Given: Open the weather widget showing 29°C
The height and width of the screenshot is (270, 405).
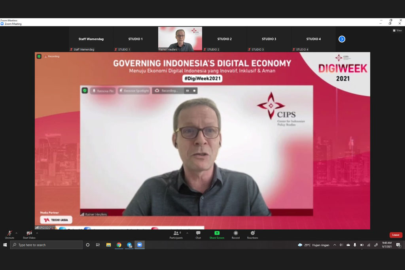Looking at the screenshot, I should (314, 245).
